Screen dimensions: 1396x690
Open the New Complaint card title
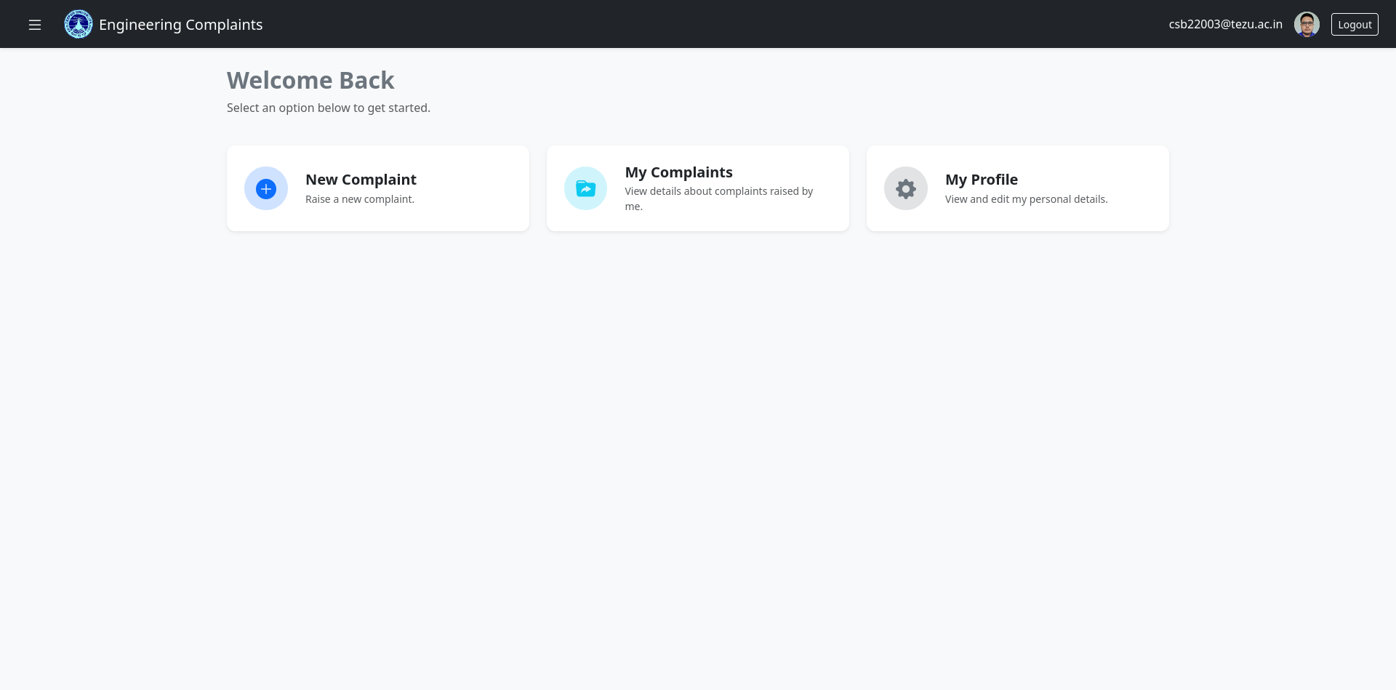click(361, 180)
